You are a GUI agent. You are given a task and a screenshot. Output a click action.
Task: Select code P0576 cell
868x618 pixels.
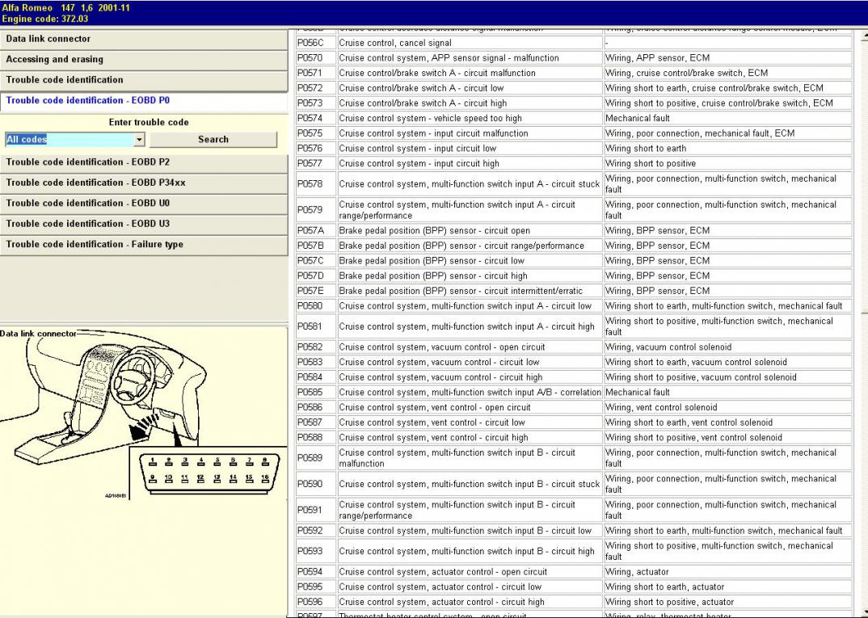pyautogui.click(x=316, y=149)
